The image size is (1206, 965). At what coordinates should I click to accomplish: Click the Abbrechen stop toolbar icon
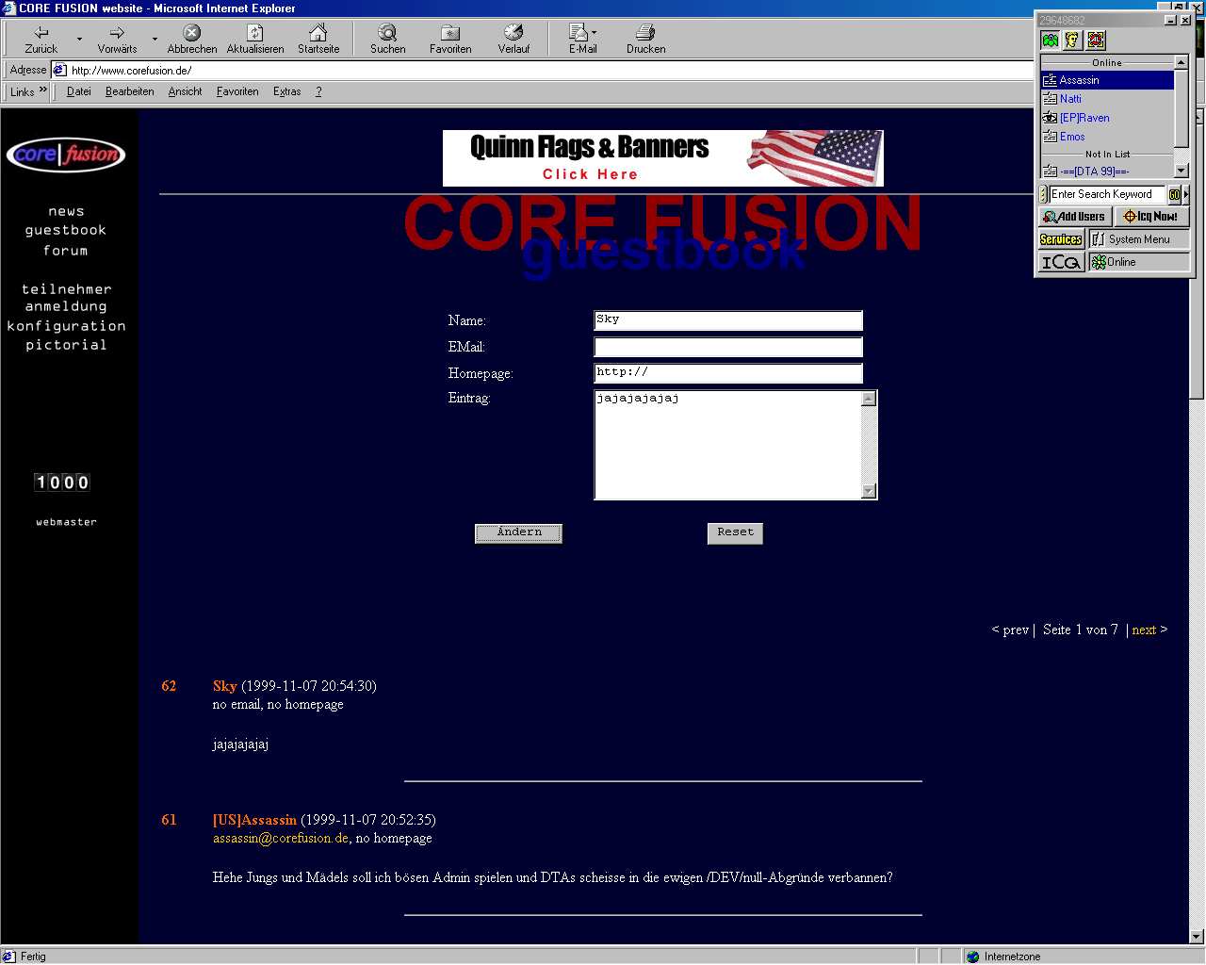point(191,38)
